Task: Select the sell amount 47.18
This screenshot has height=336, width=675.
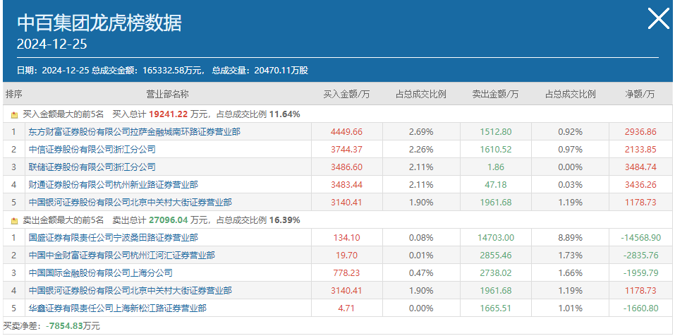Action: coord(495,185)
